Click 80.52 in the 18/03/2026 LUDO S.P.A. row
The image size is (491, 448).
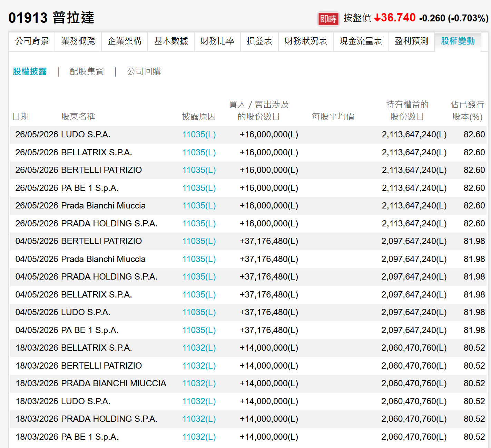474,401
